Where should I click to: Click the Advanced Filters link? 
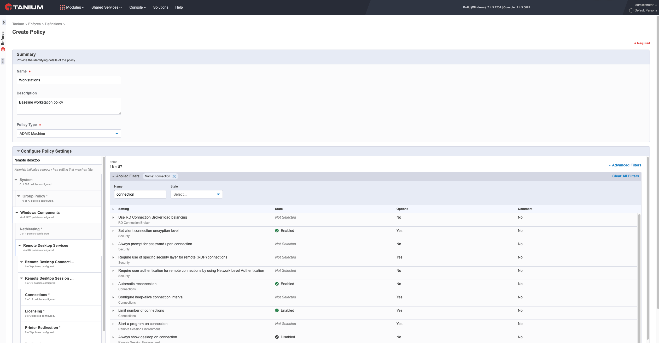(625, 165)
